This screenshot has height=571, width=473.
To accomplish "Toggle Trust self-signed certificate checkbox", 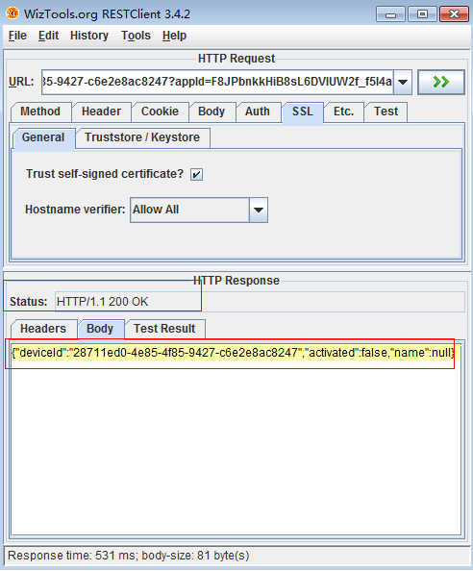I will tap(196, 174).
